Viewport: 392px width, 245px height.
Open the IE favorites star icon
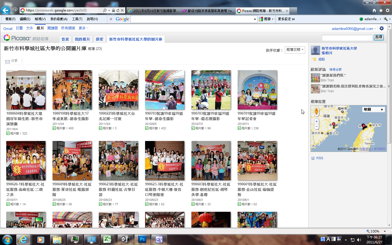click(x=381, y=10)
